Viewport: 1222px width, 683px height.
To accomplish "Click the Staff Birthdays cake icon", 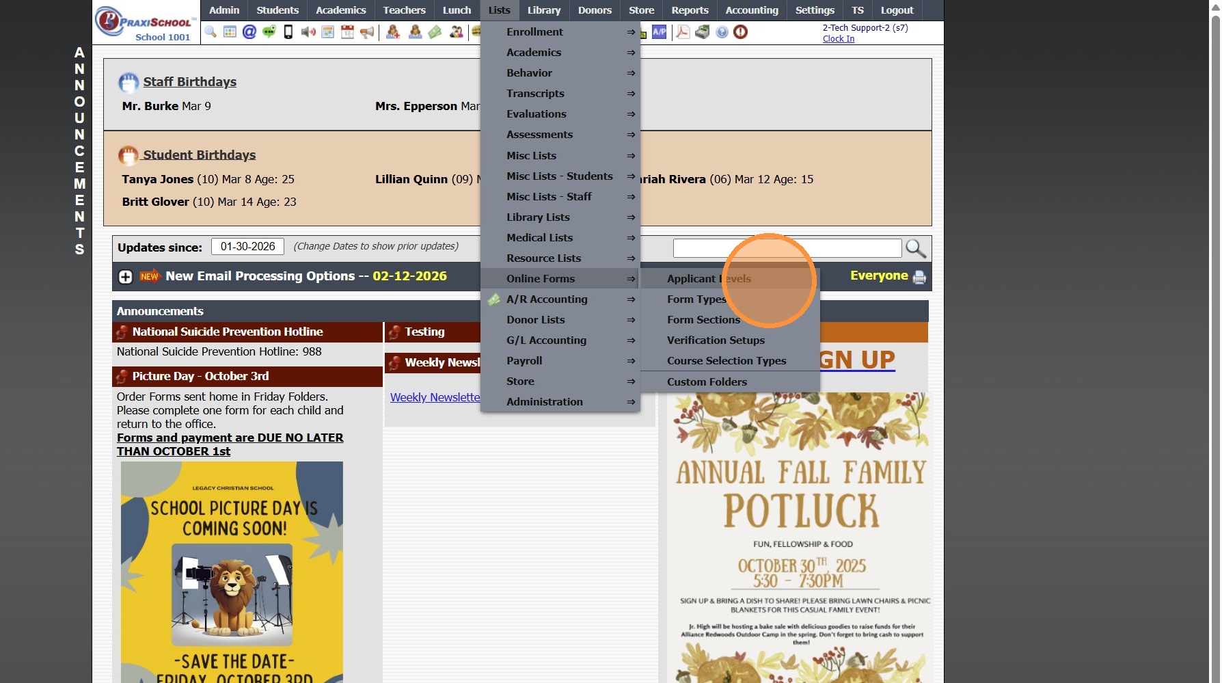I will pyautogui.click(x=128, y=83).
